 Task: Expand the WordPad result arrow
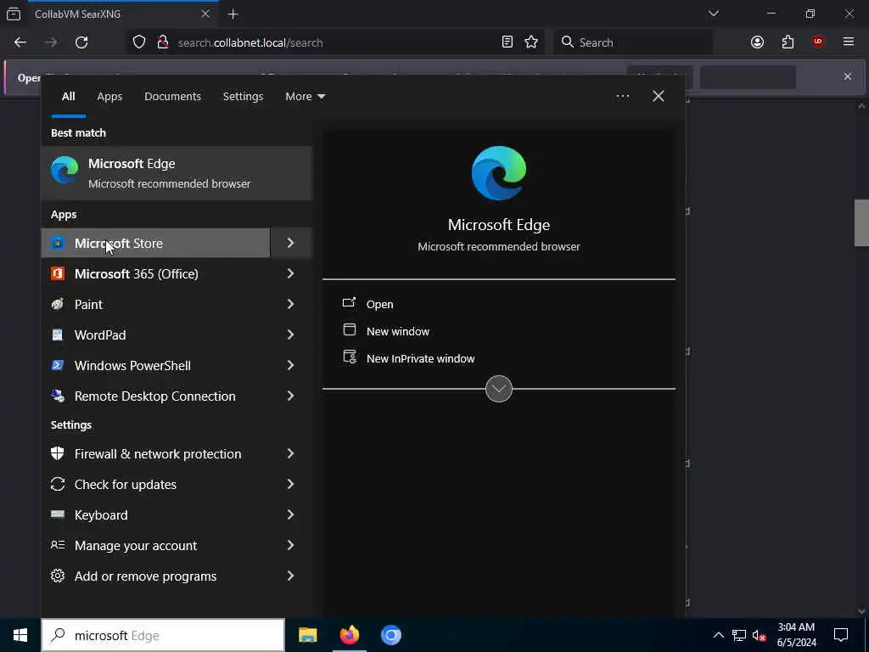click(291, 334)
